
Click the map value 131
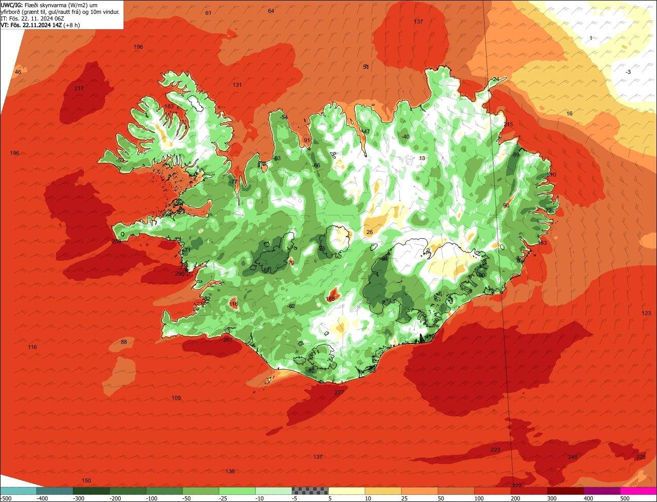pyautogui.click(x=237, y=85)
